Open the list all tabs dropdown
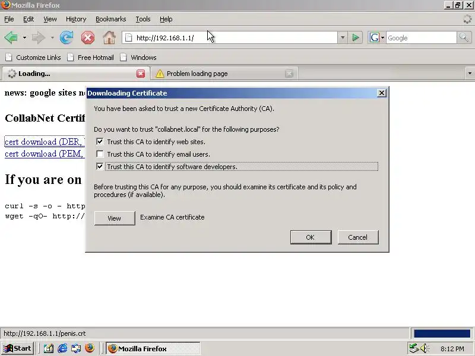Image resolution: width=475 pixels, height=356 pixels. click(470, 73)
